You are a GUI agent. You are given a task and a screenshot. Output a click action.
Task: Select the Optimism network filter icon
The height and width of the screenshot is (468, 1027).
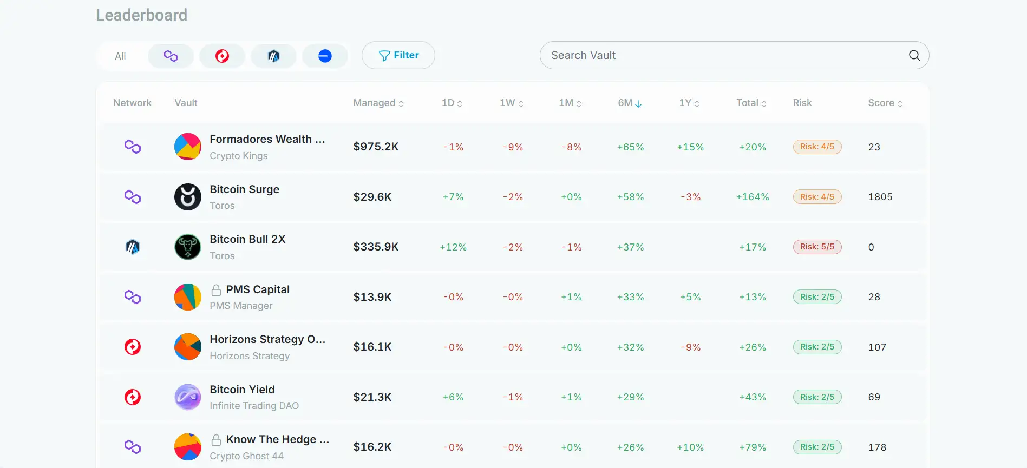coord(222,56)
